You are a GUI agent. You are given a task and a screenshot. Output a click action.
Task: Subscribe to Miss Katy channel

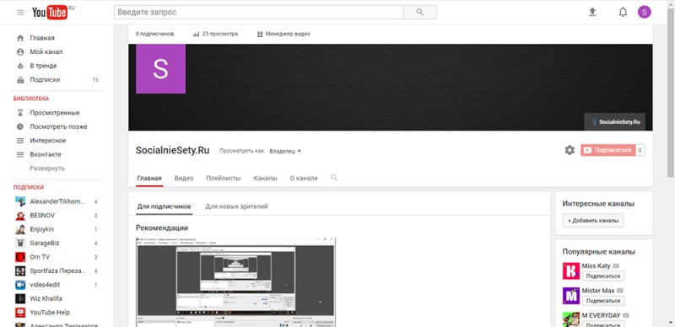pos(603,276)
